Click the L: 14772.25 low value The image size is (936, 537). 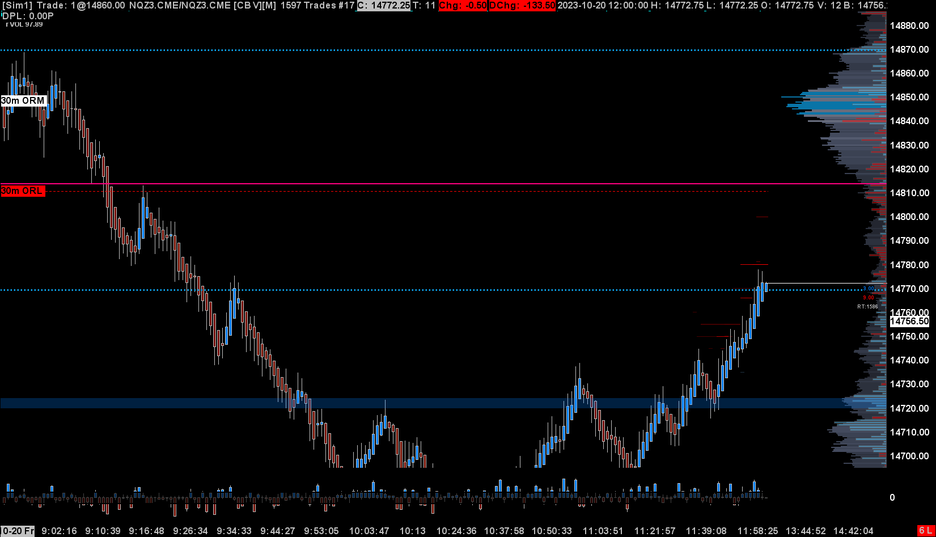pyautogui.click(x=732, y=6)
